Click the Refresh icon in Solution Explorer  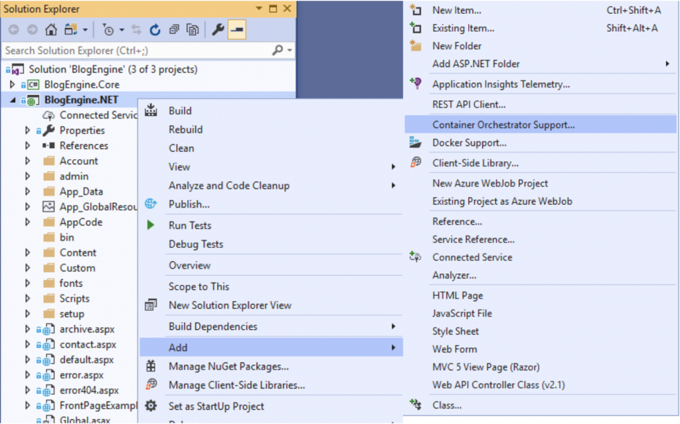pos(155,29)
